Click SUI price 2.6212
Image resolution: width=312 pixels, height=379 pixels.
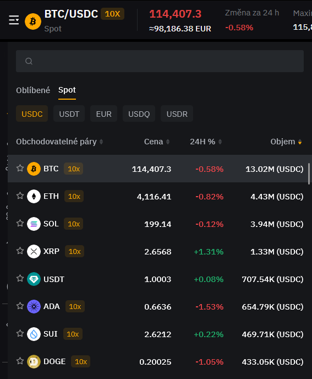158,334
